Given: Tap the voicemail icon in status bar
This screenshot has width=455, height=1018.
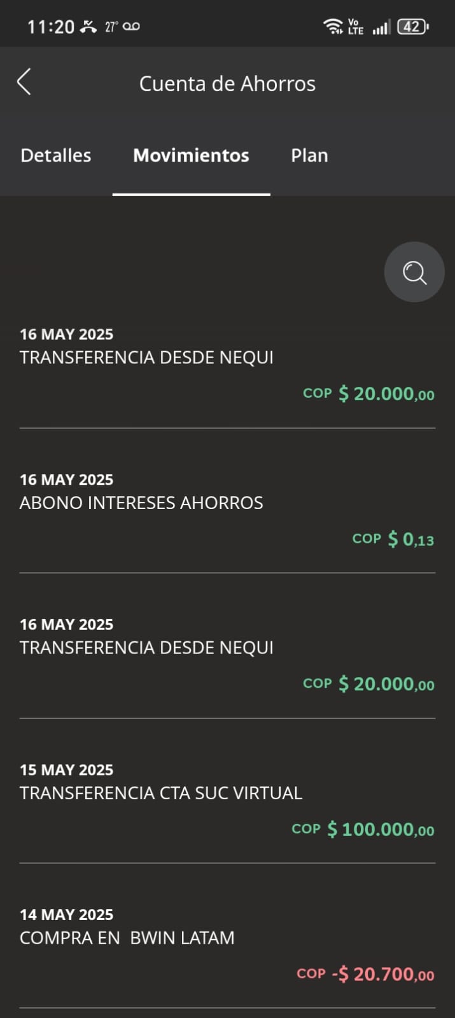Looking at the screenshot, I should coord(132,27).
